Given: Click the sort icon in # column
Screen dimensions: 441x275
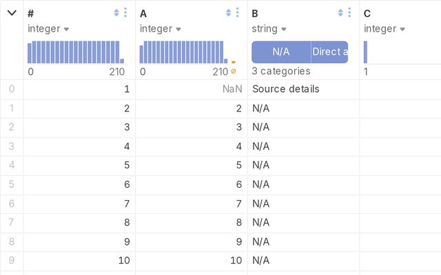Looking at the screenshot, I should click(x=116, y=12).
